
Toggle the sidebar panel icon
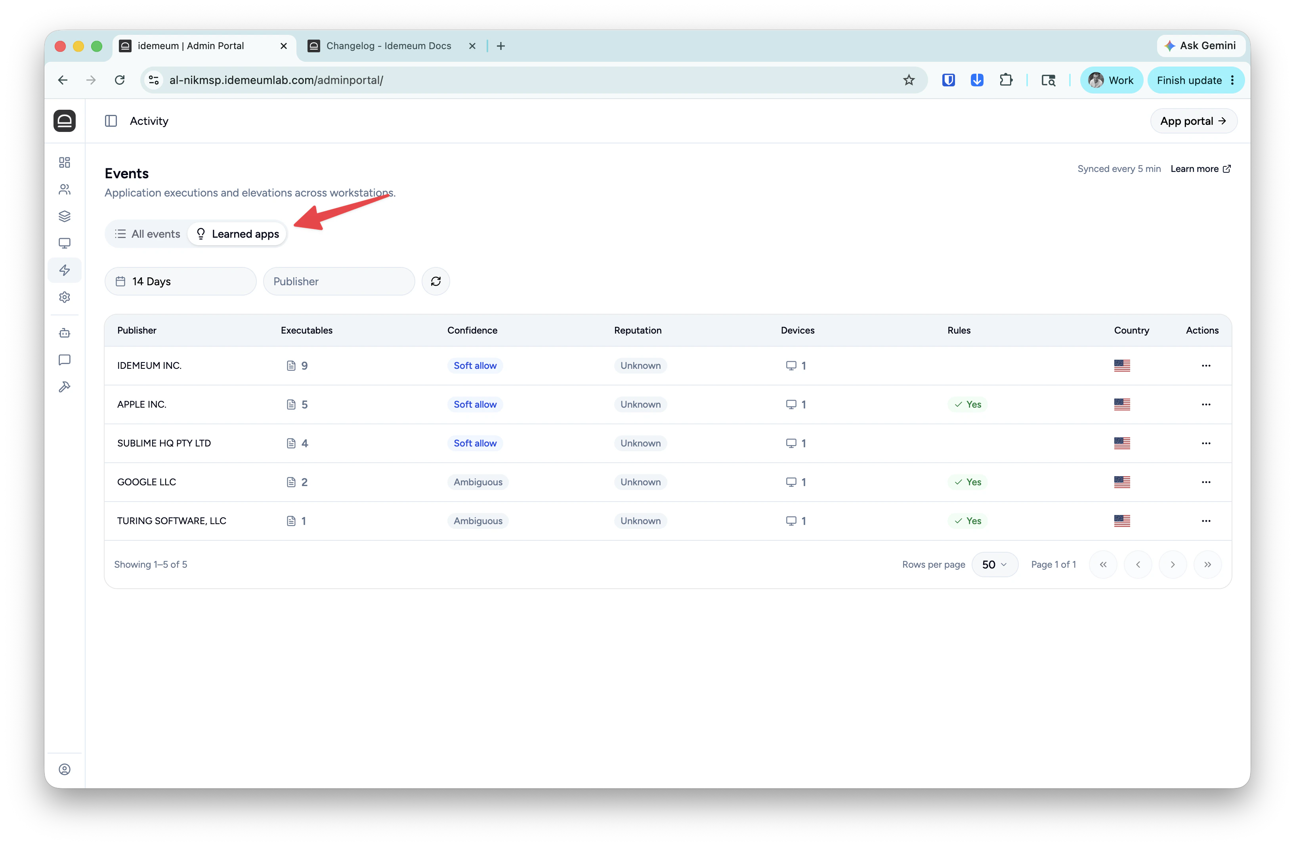(111, 121)
